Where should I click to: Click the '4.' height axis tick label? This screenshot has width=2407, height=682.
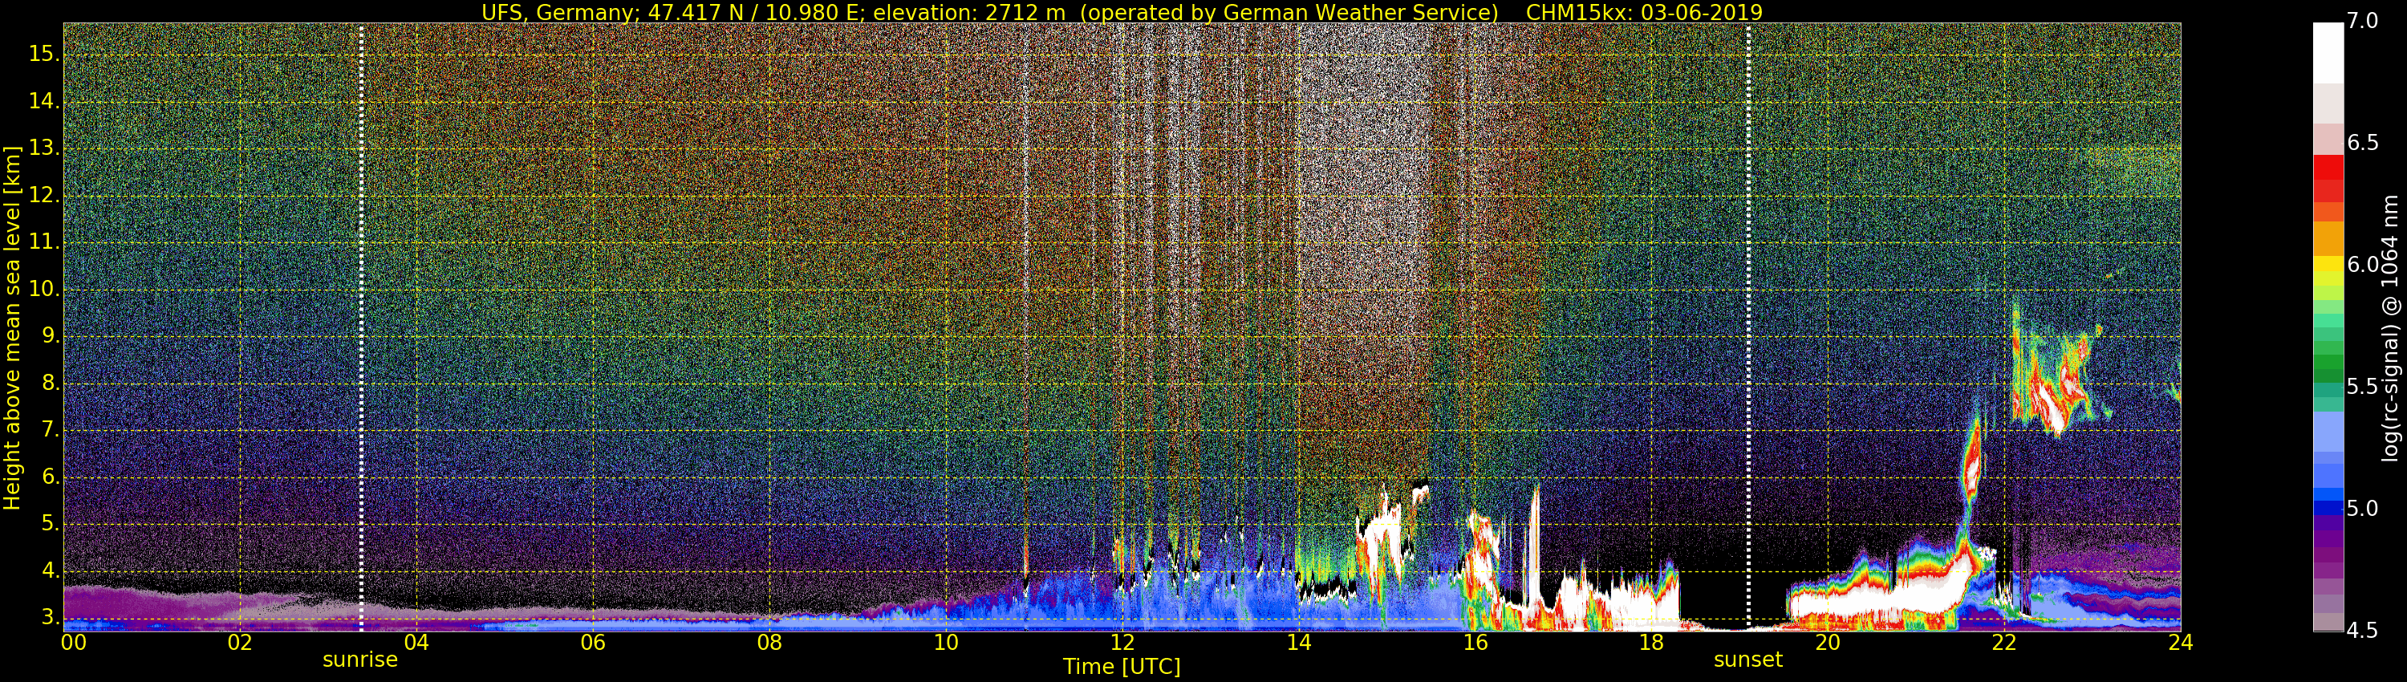(x=51, y=570)
